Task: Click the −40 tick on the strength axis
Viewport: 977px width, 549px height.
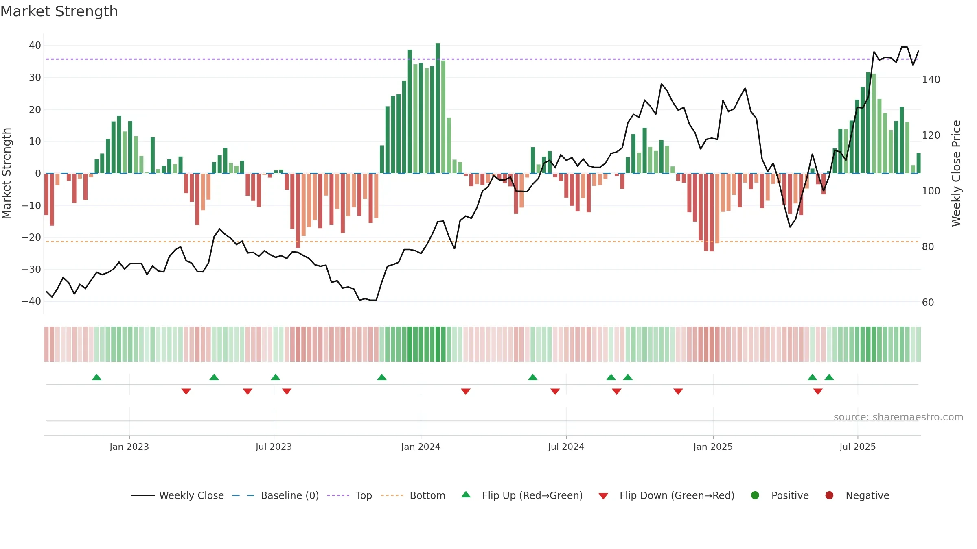Action: tap(31, 301)
